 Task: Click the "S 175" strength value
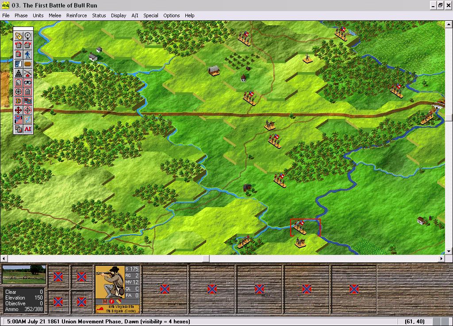132,269
